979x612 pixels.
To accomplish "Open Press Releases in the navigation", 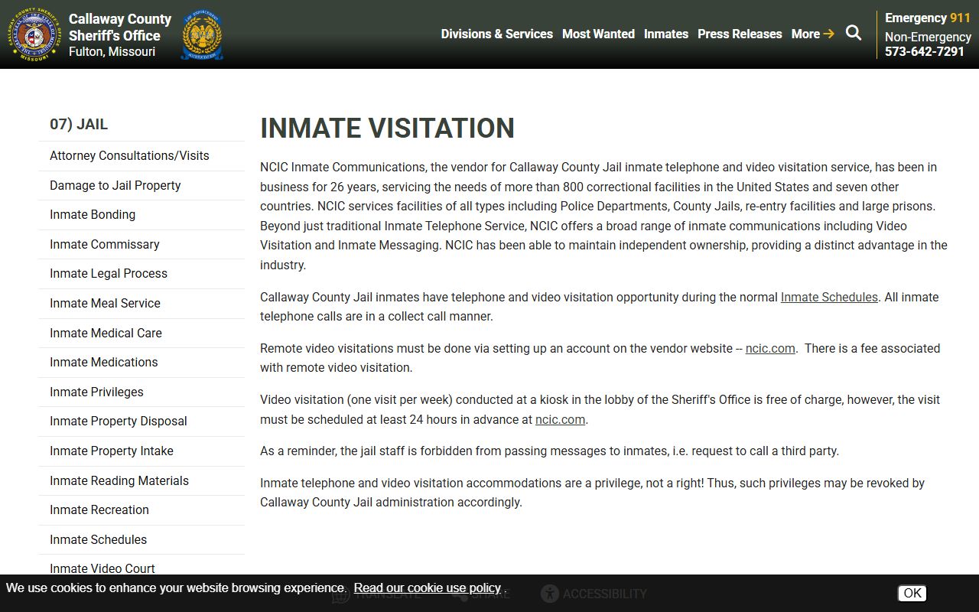I will click(x=740, y=34).
